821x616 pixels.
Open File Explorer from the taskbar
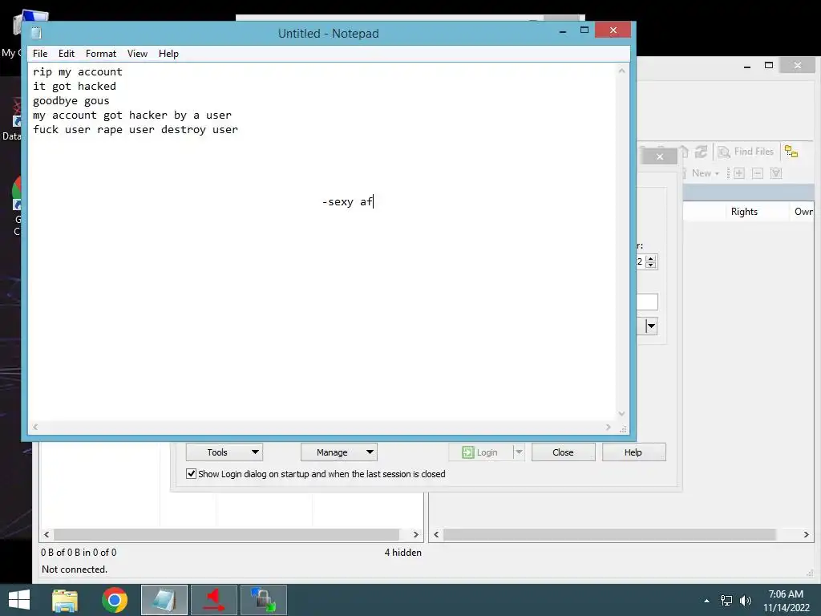65,600
